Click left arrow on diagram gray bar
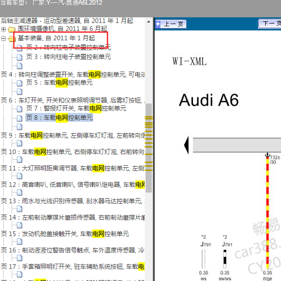281x281 pixels. point(187,145)
